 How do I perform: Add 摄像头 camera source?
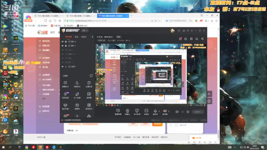tap(127, 112)
